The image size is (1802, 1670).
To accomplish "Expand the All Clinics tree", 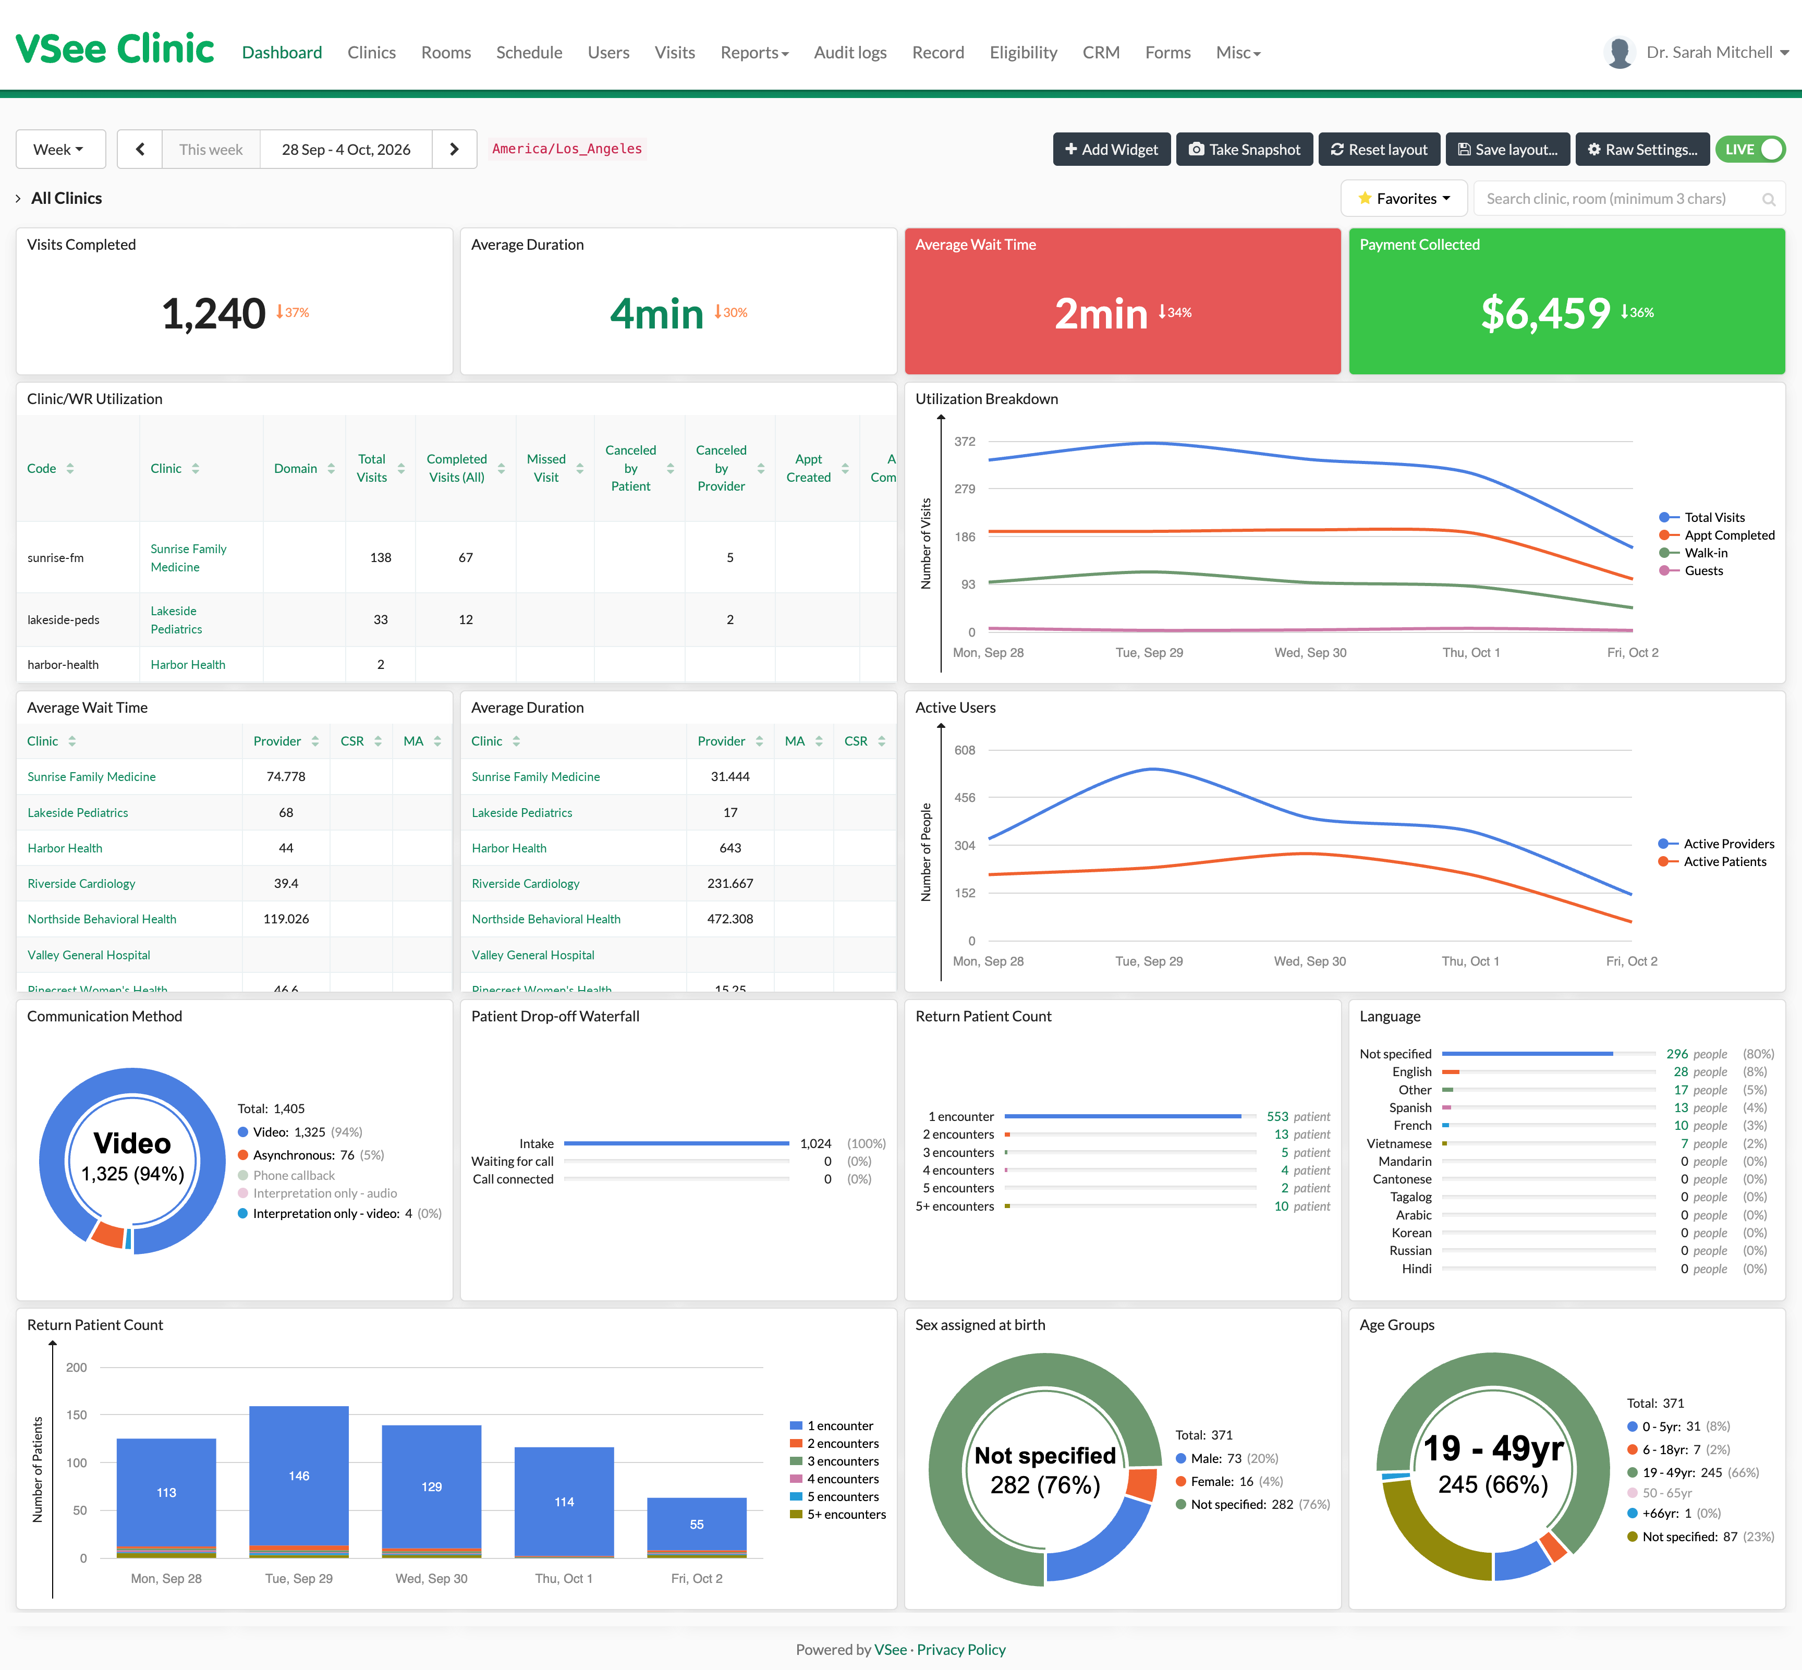I will (18, 198).
